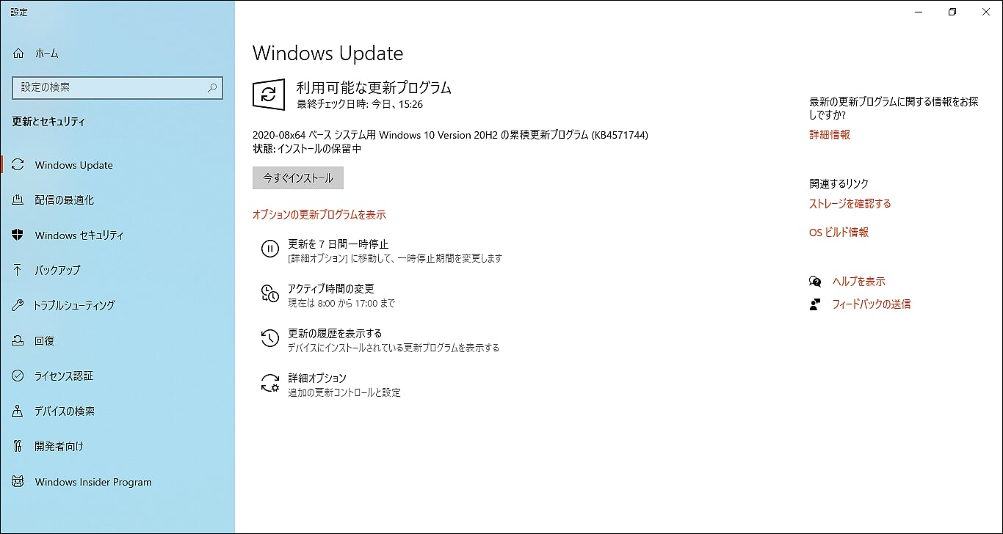Click the gear-sync icon for 詳細オプション
1003x534 pixels.
pos(270,383)
